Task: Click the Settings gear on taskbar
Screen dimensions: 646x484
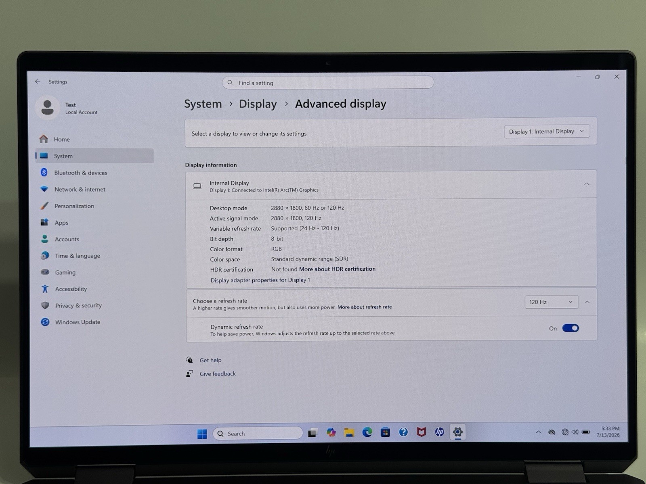Action: click(x=457, y=432)
